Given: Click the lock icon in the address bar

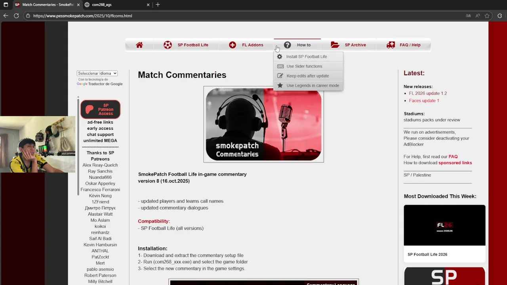Looking at the screenshot, I should pyautogui.click(x=28, y=16).
